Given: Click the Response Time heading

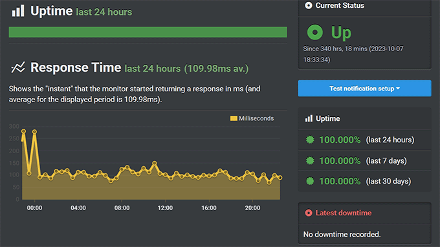Looking at the screenshot, I should tap(76, 67).
